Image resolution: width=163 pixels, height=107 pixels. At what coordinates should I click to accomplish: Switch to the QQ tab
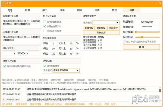pyautogui.click(x=10, y=10)
